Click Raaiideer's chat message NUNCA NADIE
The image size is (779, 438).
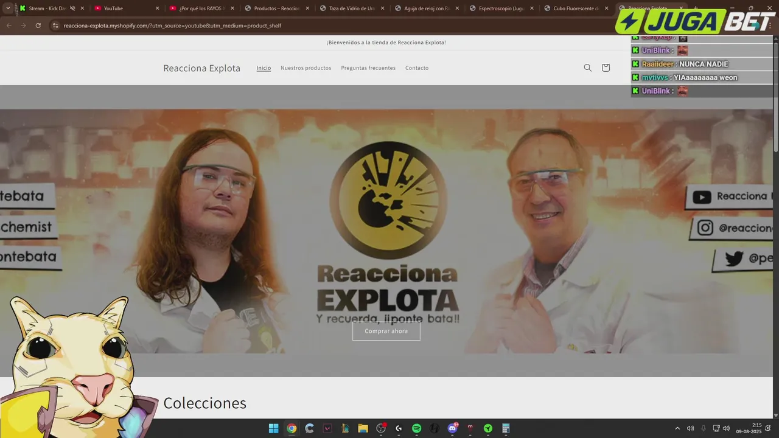703,64
